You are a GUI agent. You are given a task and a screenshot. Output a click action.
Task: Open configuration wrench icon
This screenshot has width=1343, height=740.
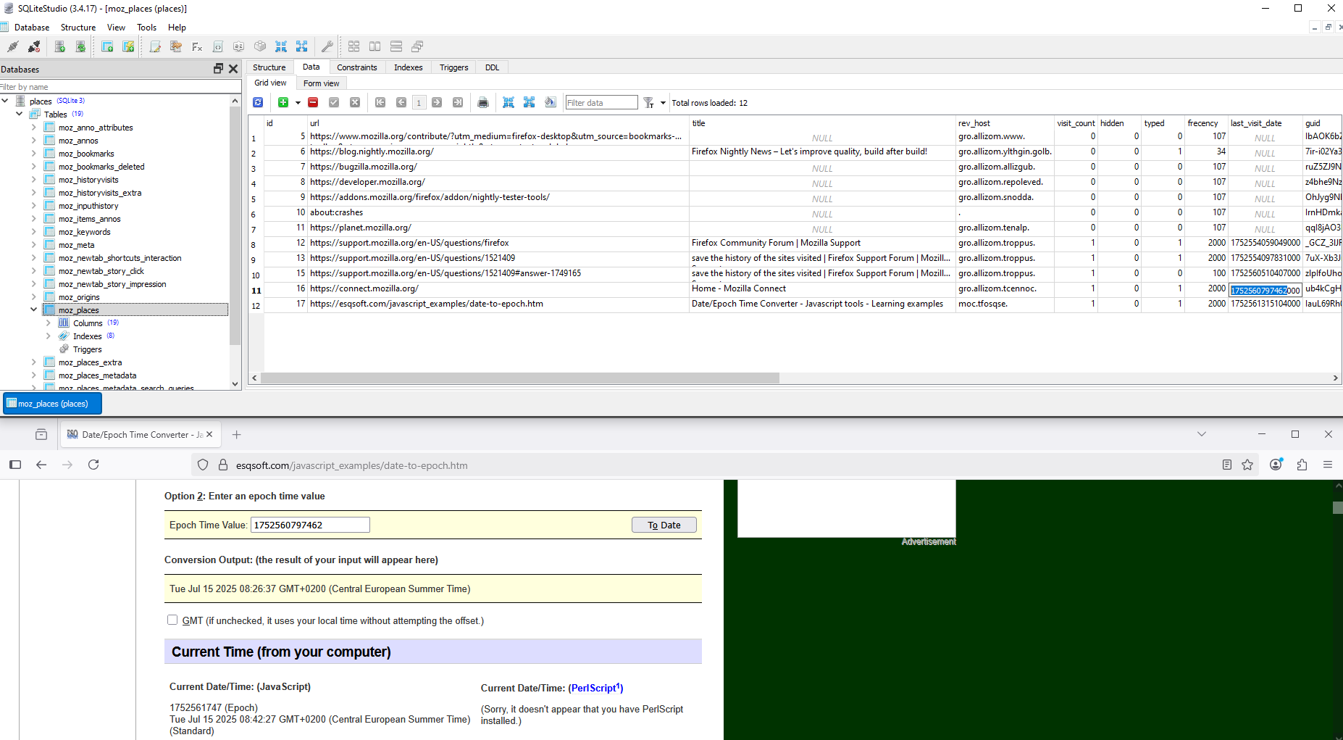point(327,46)
